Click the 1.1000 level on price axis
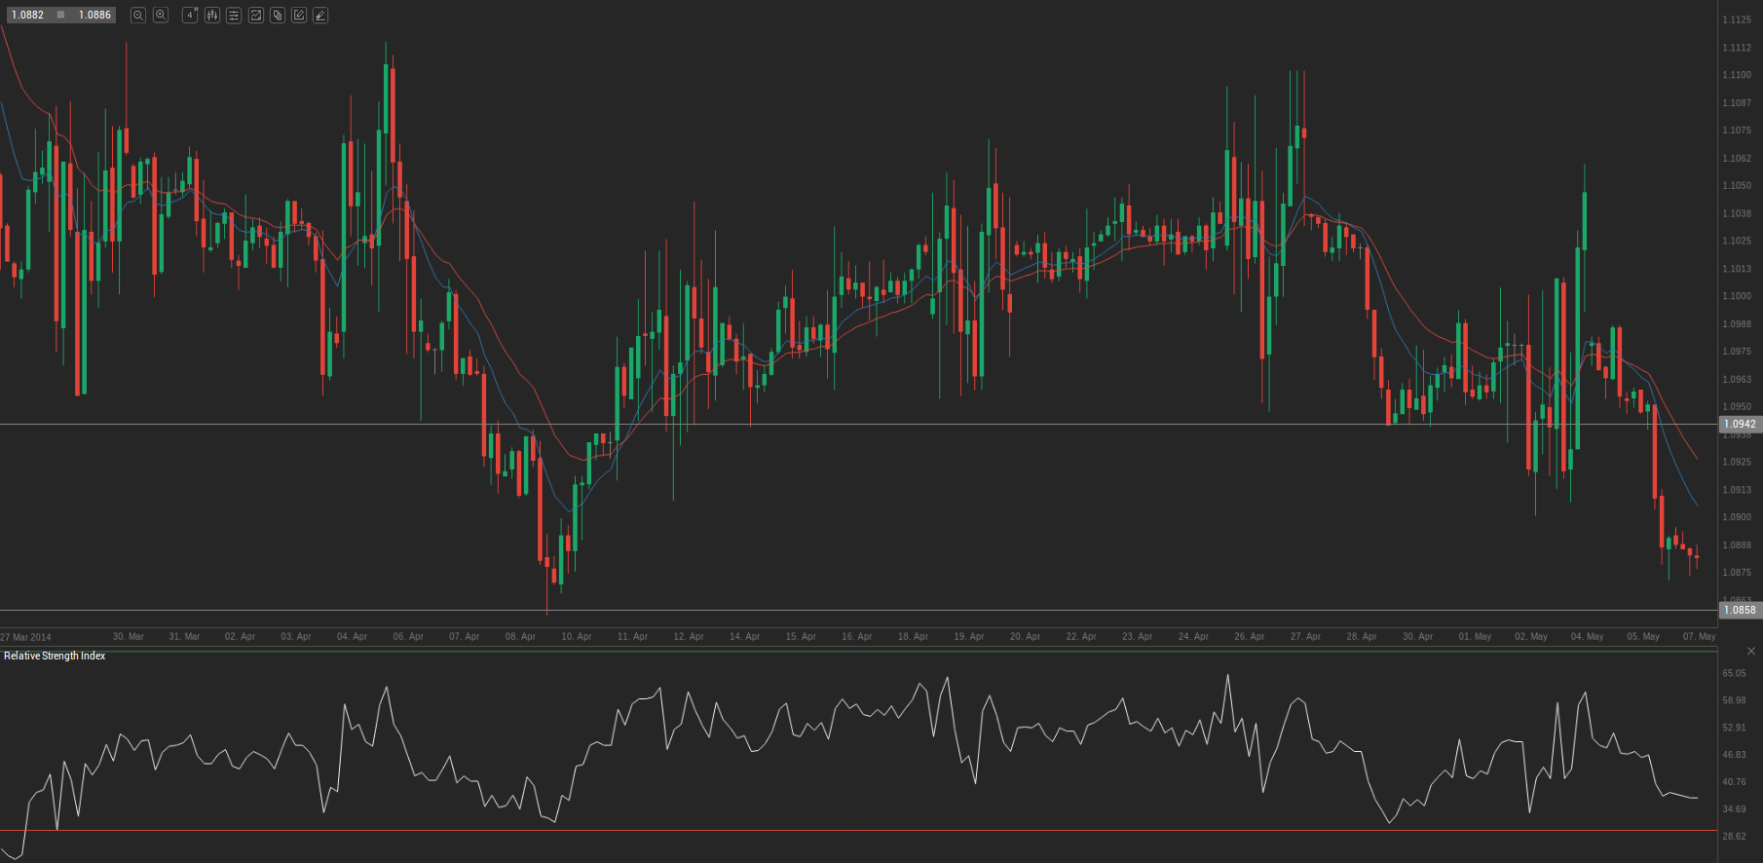Viewport: 1763px width, 863px height. (x=1737, y=296)
